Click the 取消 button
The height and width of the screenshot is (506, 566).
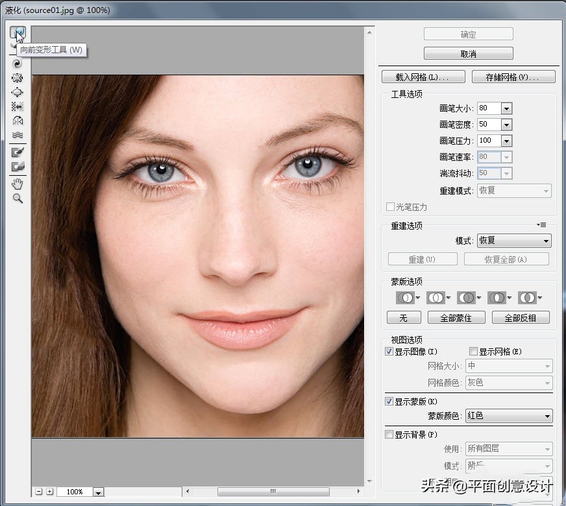point(468,54)
